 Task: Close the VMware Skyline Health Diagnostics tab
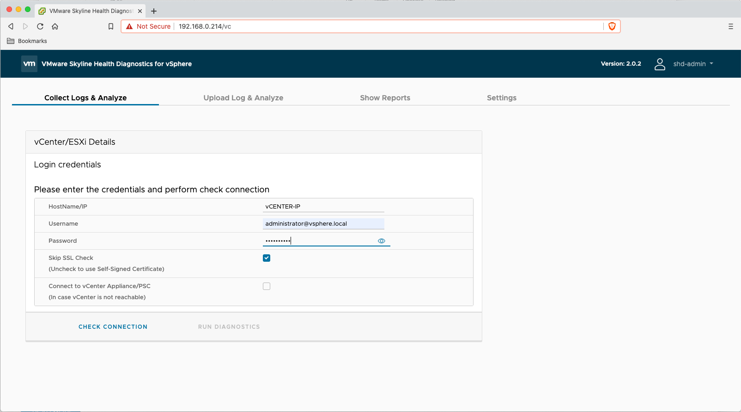point(140,11)
